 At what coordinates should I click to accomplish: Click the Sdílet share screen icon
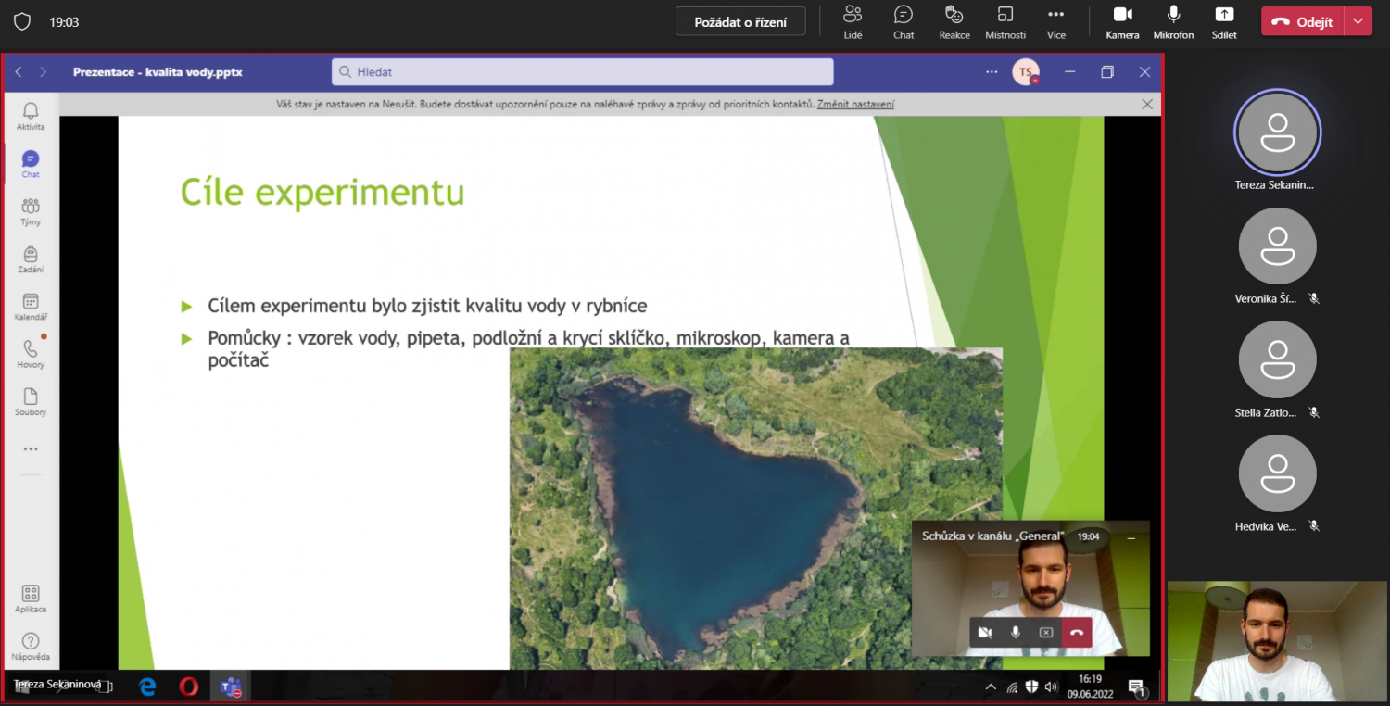coord(1224,21)
